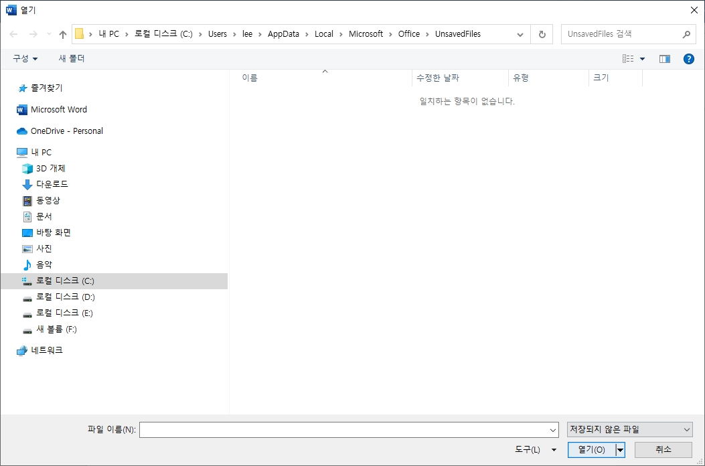
Task: Create a new folder with 새 폴더
Action: point(72,58)
